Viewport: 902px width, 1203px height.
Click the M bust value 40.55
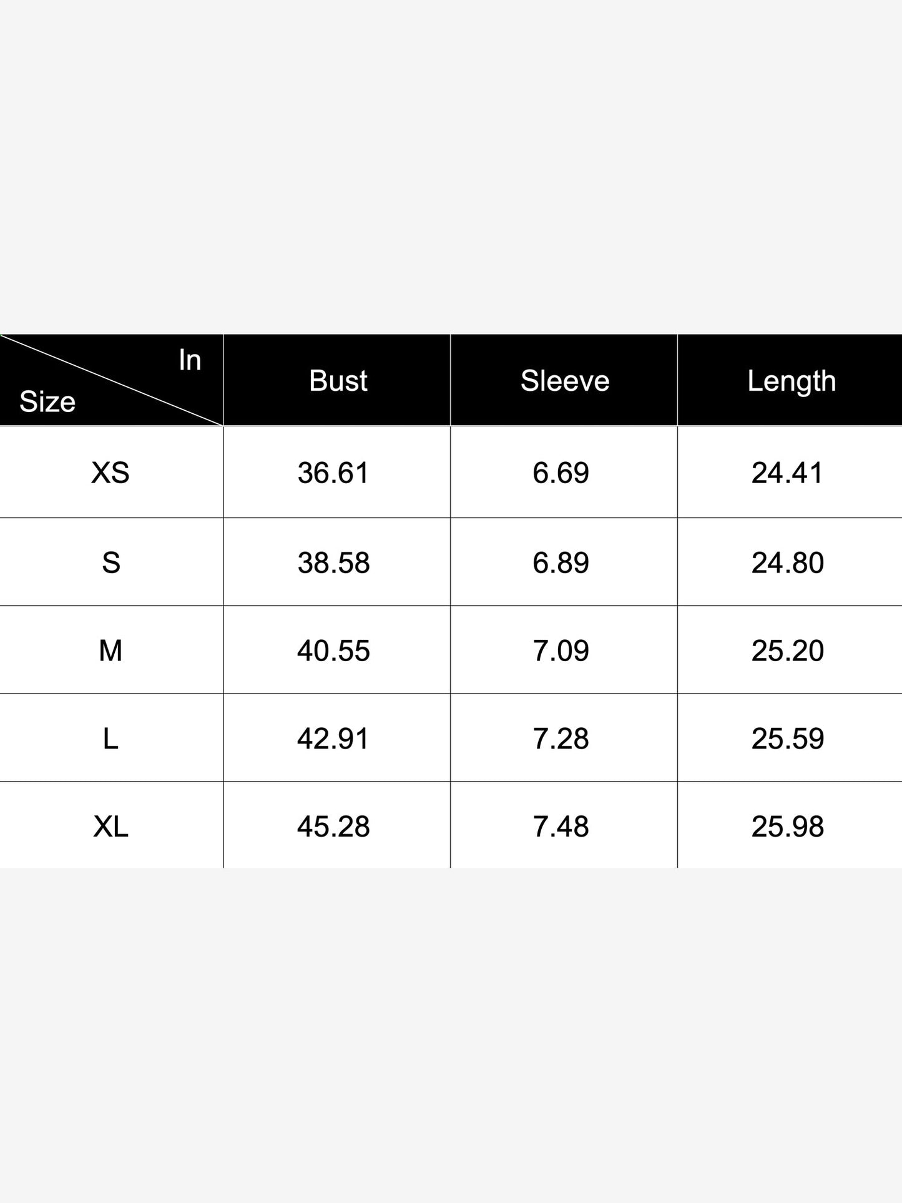click(333, 651)
